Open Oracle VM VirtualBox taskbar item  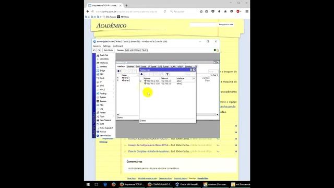tap(187, 184)
